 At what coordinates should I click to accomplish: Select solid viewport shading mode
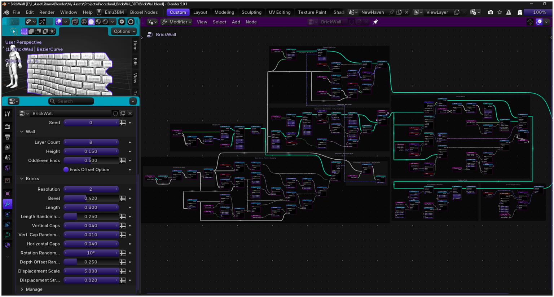point(91,22)
